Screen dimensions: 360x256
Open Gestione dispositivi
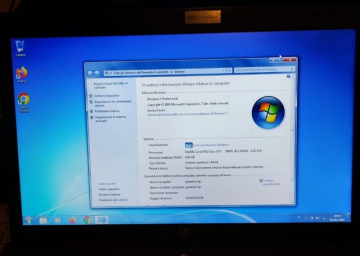point(107,95)
